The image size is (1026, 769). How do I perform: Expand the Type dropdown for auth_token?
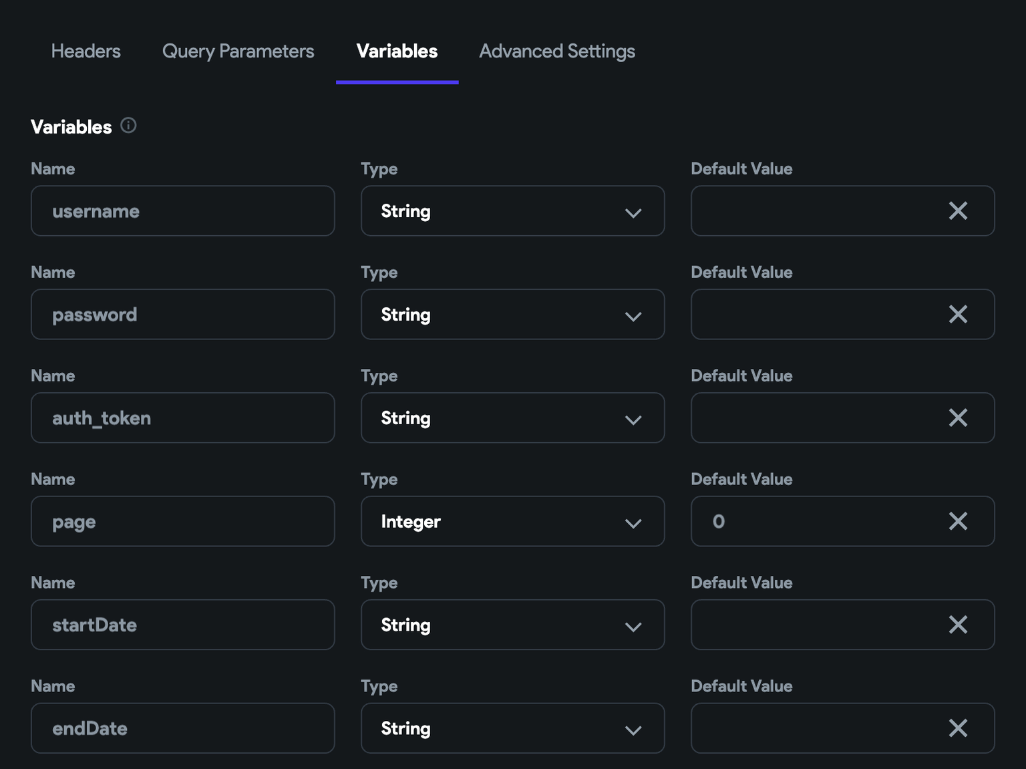tap(512, 418)
